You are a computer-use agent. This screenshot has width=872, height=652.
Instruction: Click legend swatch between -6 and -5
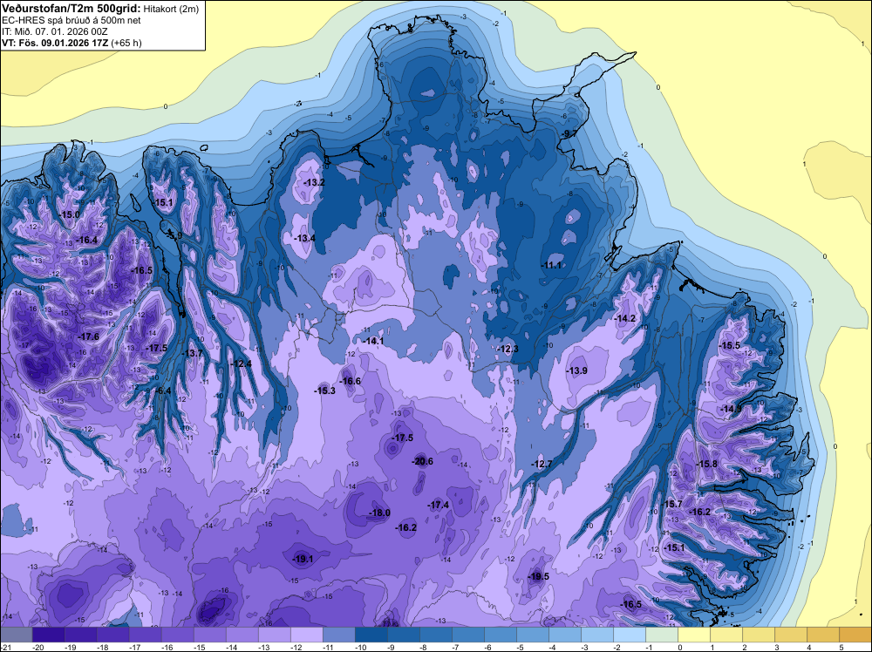tap(501, 635)
